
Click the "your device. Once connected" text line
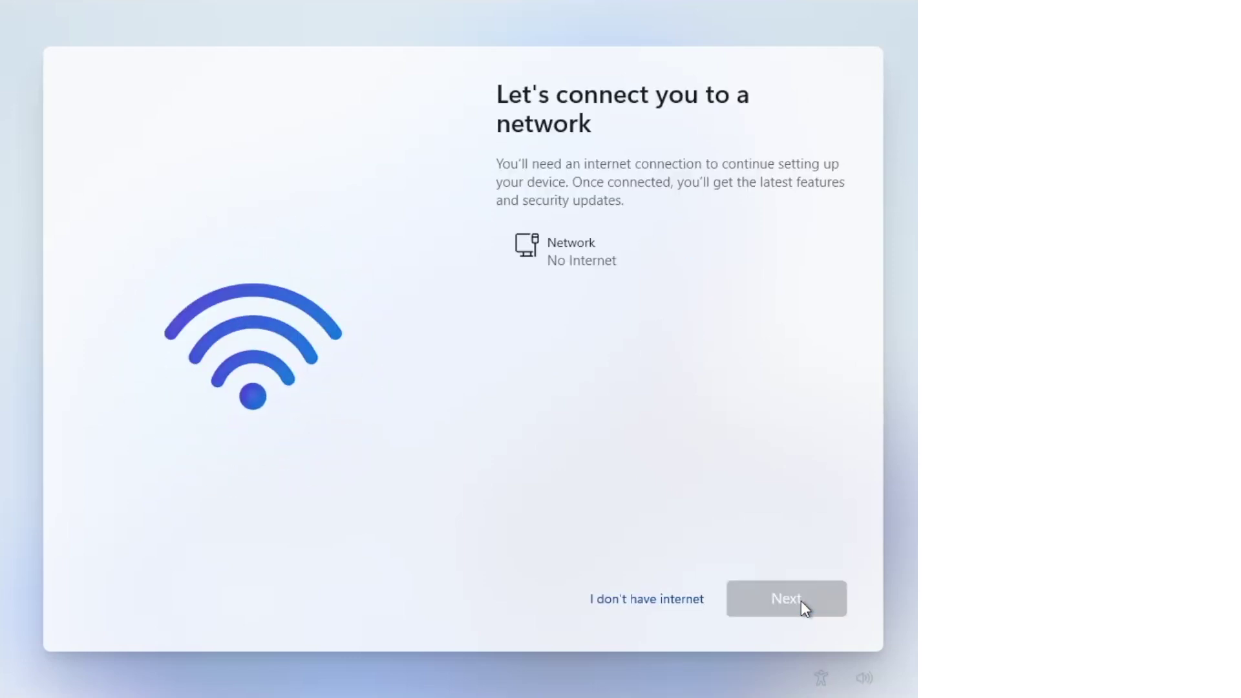tap(670, 182)
